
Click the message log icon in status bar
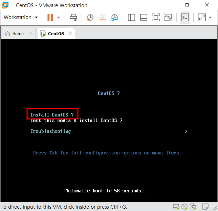[x=205, y=207]
